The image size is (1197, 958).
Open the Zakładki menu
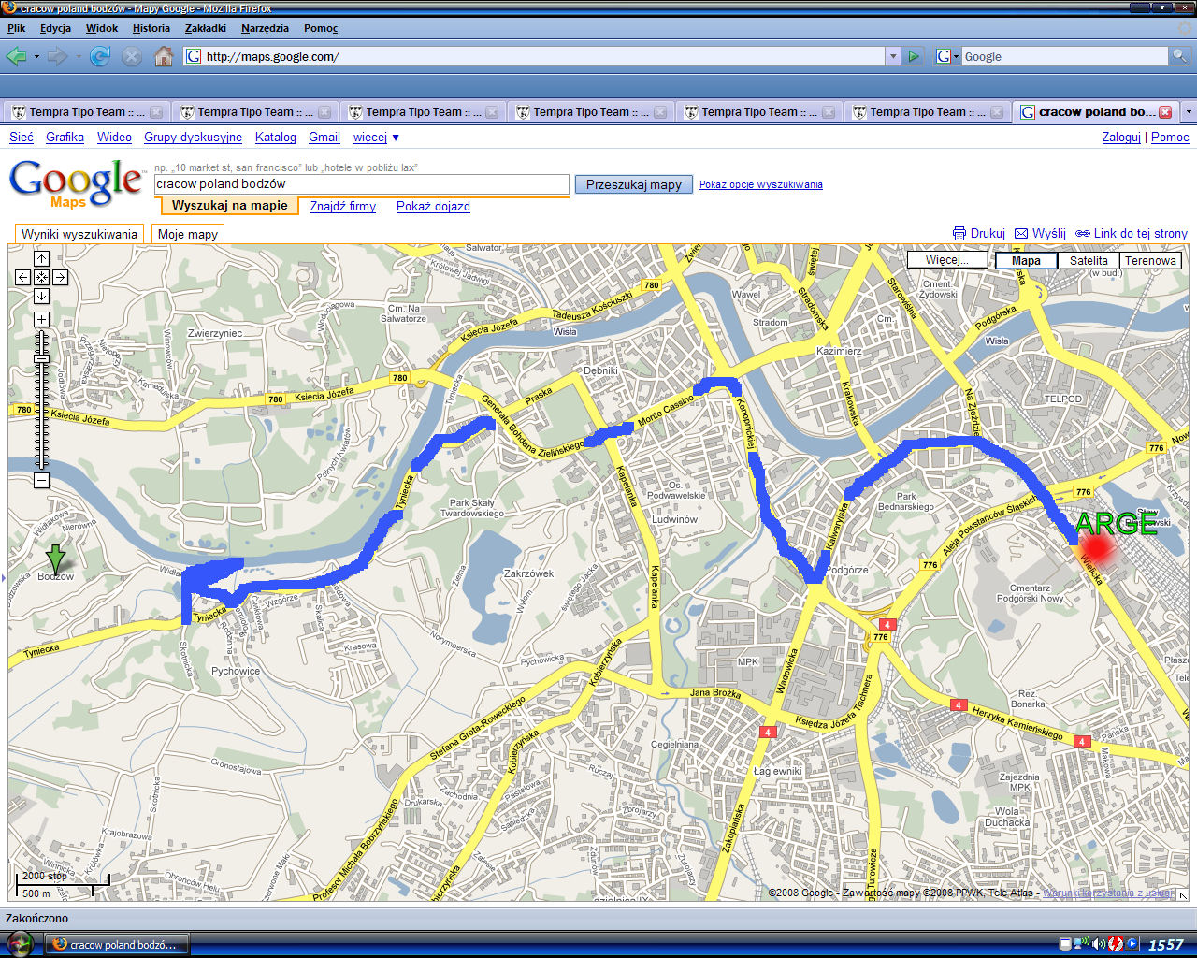206,28
